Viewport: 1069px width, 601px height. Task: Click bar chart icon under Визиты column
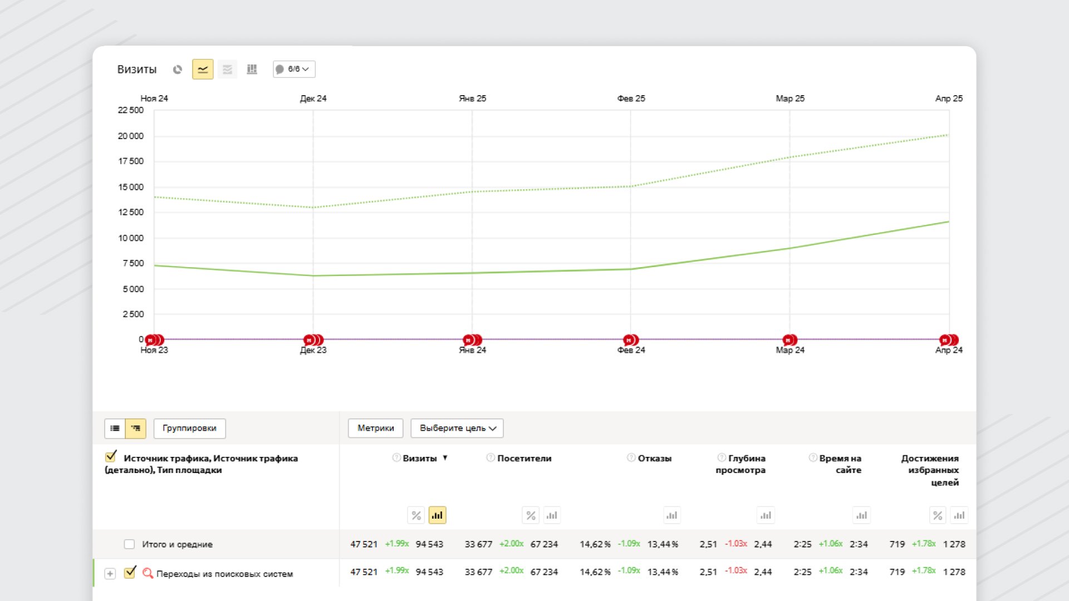(x=437, y=515)
